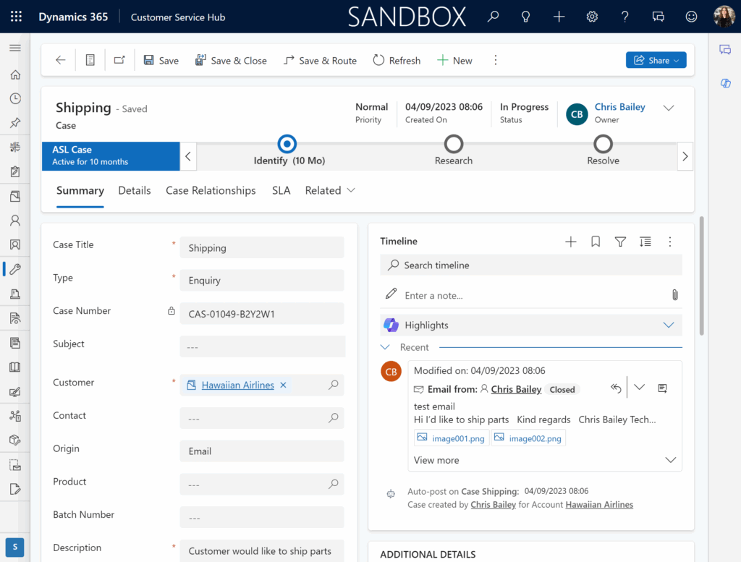The height and width of the screenshot is (562, 741).
Task: Switch to the Details tab
Action: tap(135, 190)
